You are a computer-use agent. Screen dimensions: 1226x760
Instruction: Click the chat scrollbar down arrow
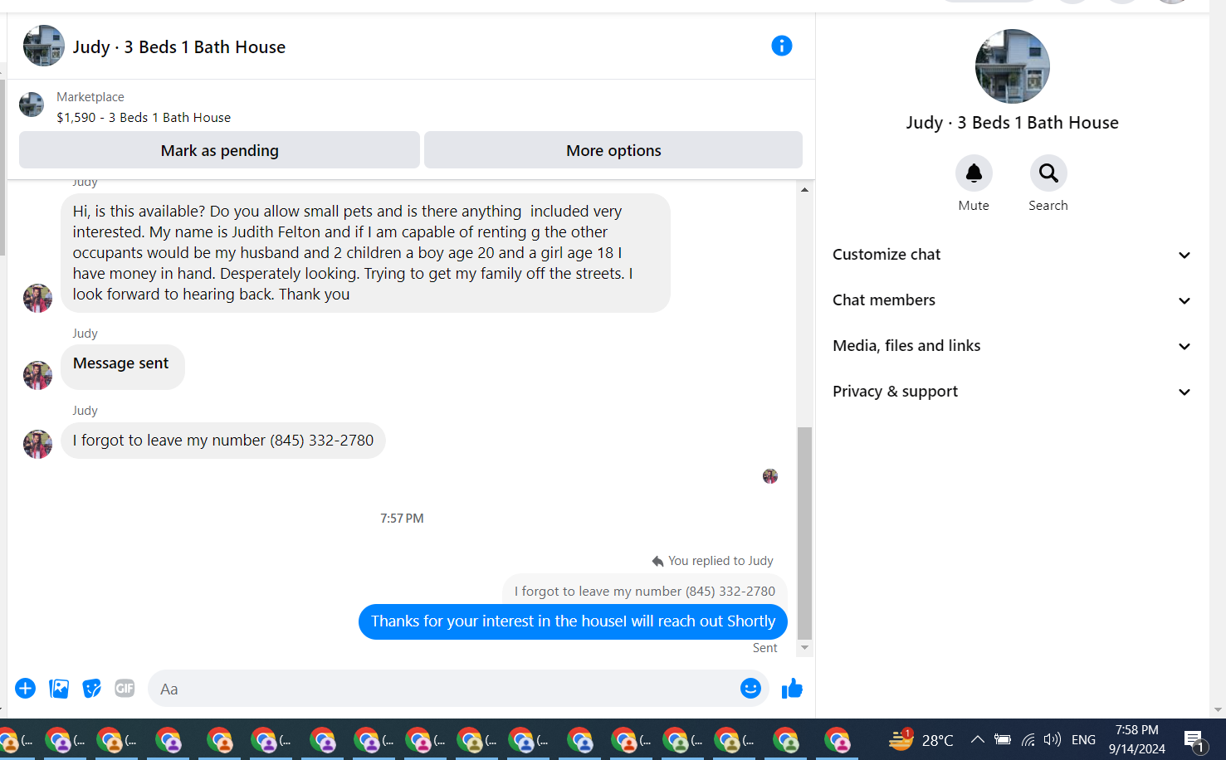click(804, 648)
